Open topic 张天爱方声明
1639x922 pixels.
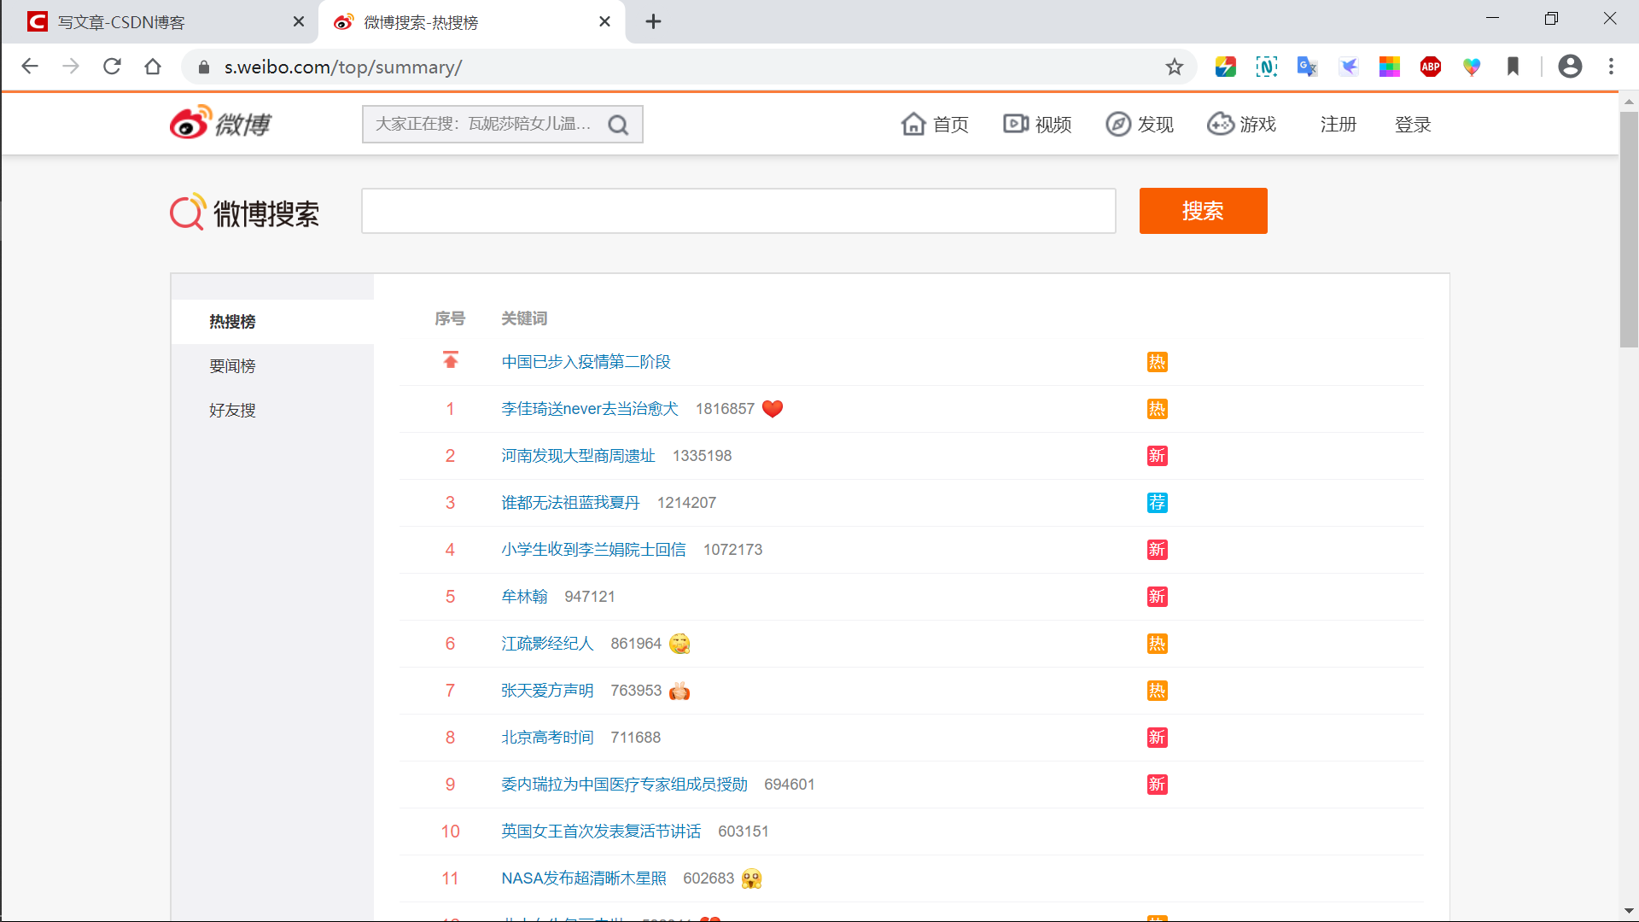(547, 691)
